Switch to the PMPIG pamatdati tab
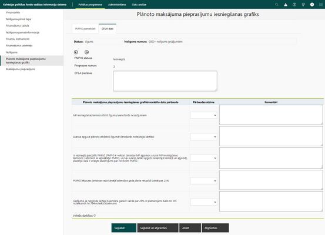Image resolution: width=325 pixels, height=235 pixels. 85,29
